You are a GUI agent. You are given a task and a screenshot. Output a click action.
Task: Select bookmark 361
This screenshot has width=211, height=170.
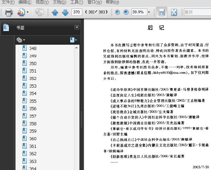(x=33, y=146)
